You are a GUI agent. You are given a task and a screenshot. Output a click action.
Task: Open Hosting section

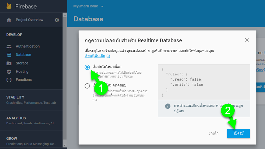click(x=22, y=71)
